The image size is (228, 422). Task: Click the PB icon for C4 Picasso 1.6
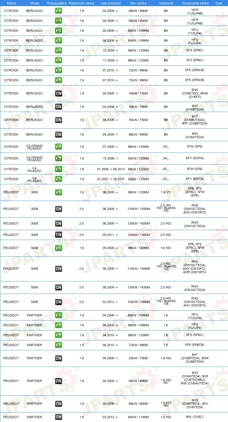(59, 169)
